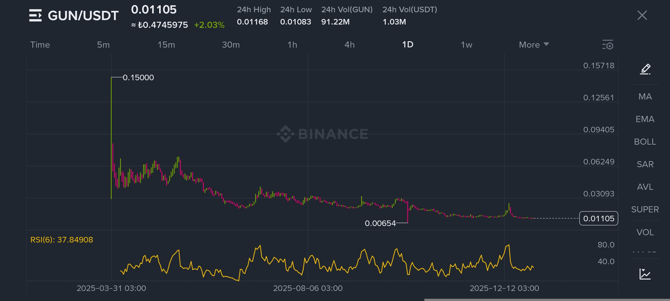
Task: Click the line chart icon at bottom right
Action: pos(645,274)
